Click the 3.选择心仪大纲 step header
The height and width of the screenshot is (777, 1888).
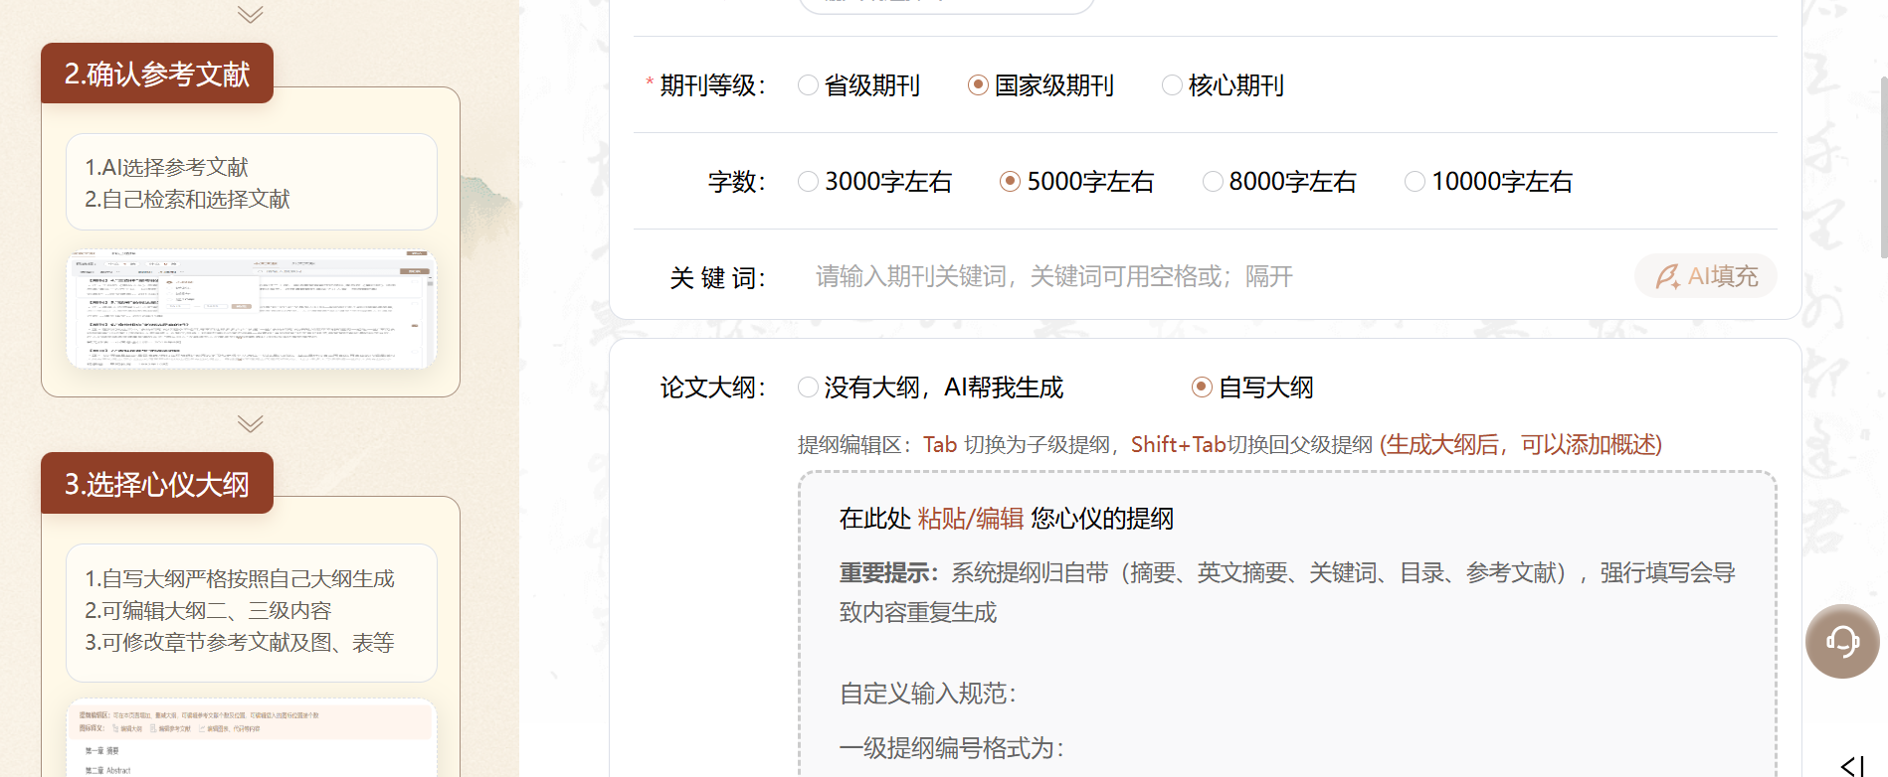tap(157, 484)
